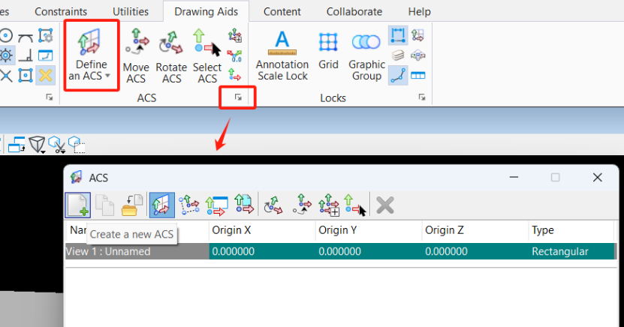Click the small bottom ACS arrows icon in ribbon
The height and width of the screenshot is (327, 624).
click(235, 75)
